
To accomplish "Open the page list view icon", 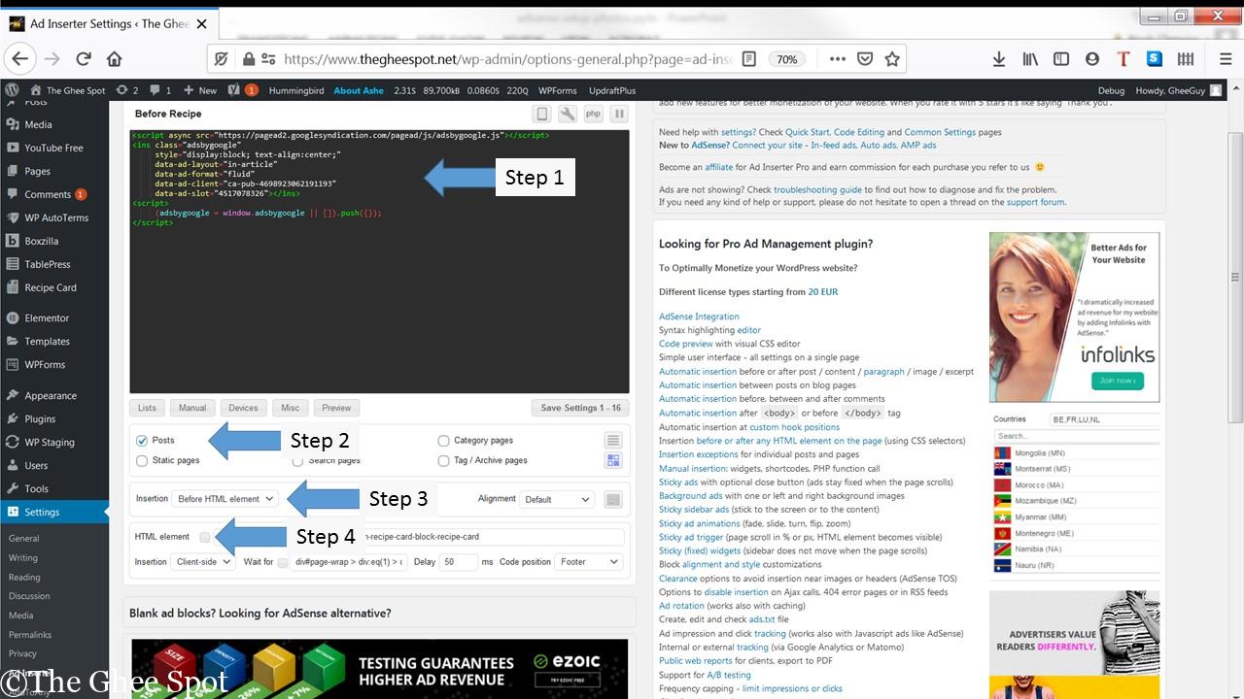I will click(613, 441).
